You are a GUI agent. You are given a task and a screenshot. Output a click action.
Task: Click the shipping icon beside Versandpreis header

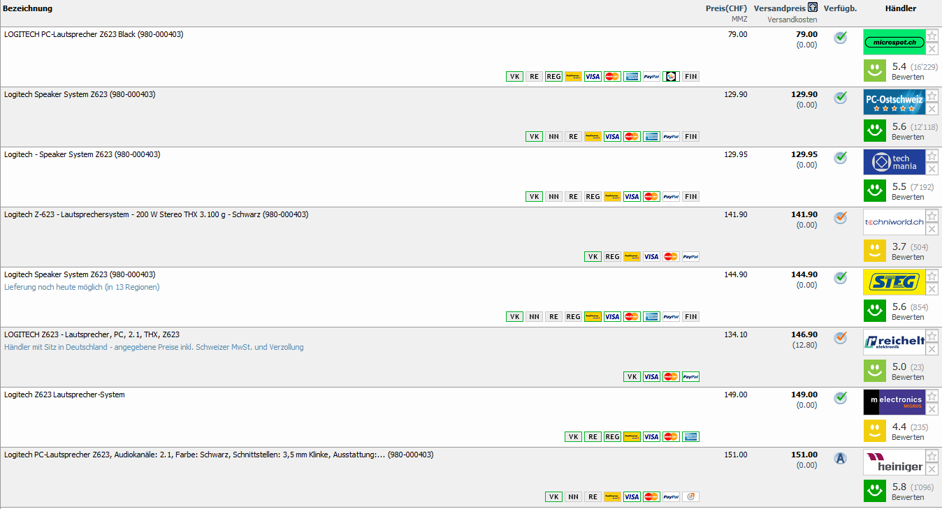812,8
